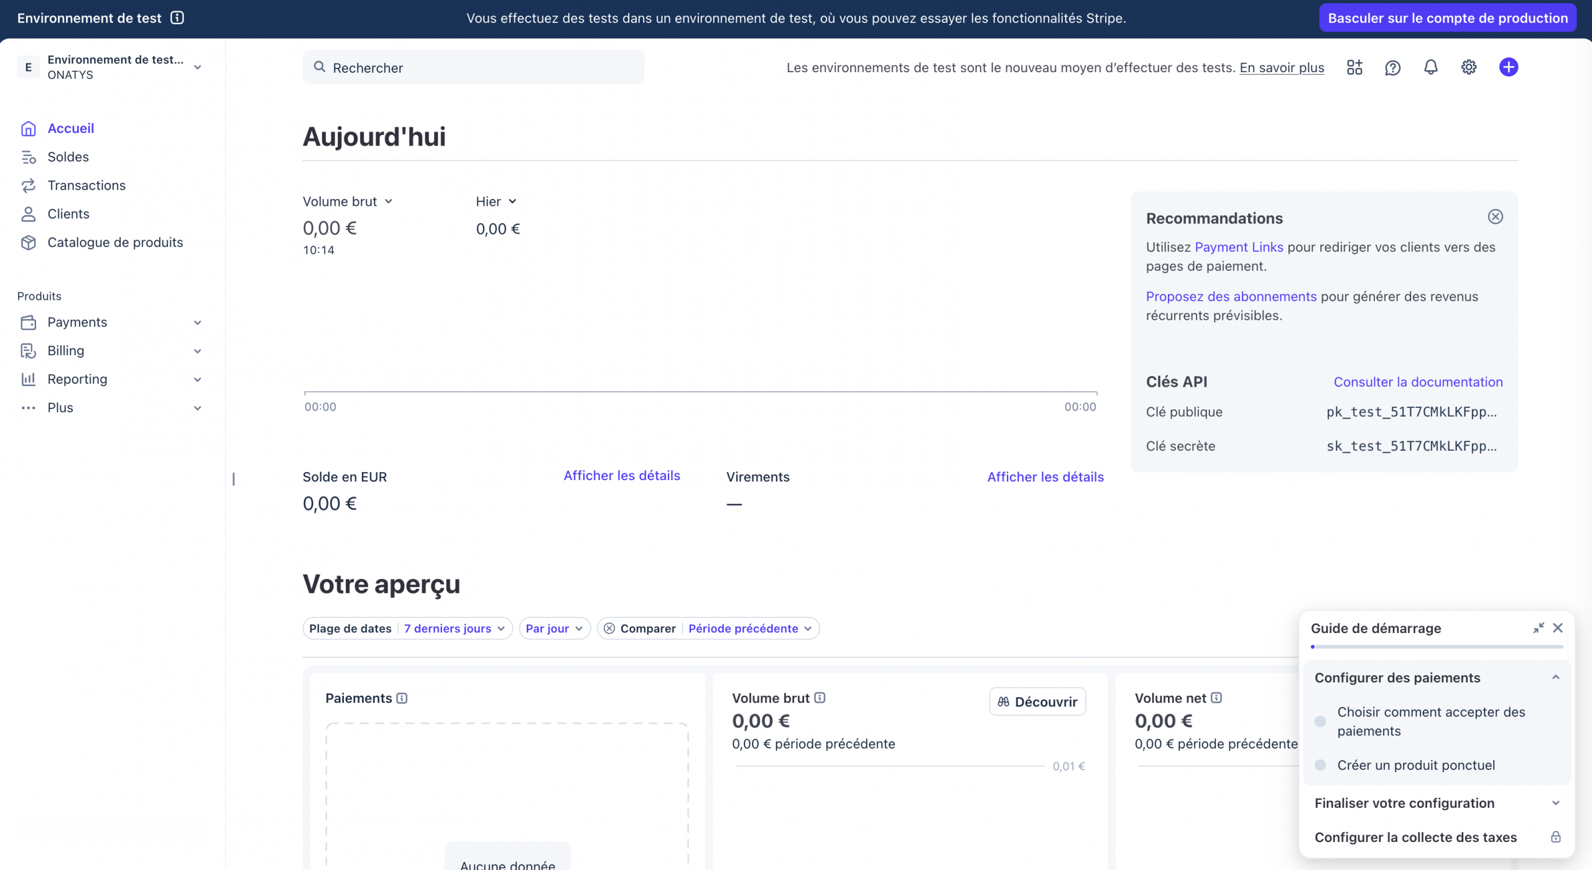Click the settings gear icon
The height and width of the screenshot is (870, 1592).
point(1468,67)
